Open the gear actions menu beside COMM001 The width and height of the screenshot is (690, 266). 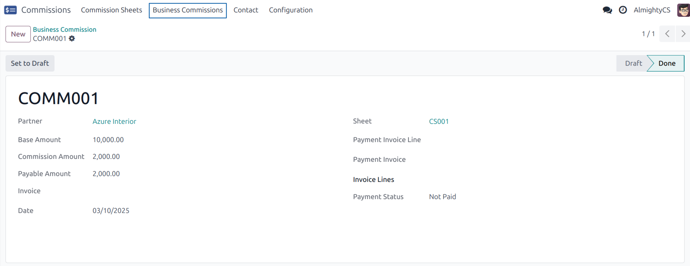click(x=72, y=38)
